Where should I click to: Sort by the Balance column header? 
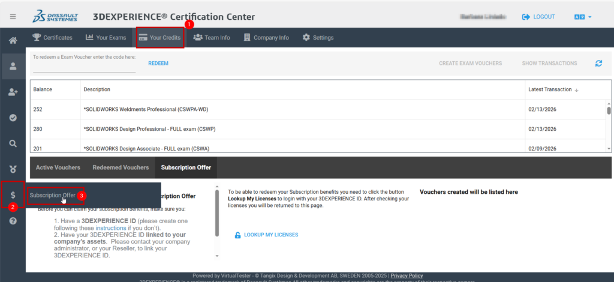point(43,89)
